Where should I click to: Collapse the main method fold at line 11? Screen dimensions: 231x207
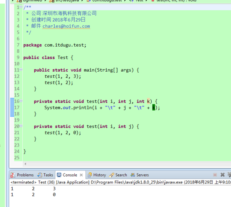[x=21, y=69]
